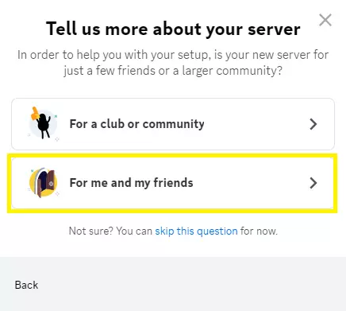The width and height of the screenshot is (346, 311).
Task: Select the 'For a club or community' label
Action: coord(136,124)
